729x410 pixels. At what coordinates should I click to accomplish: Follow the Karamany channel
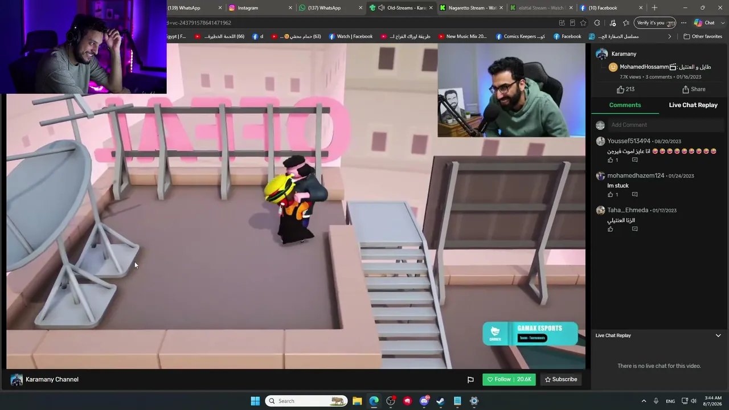tap(509, 380)
